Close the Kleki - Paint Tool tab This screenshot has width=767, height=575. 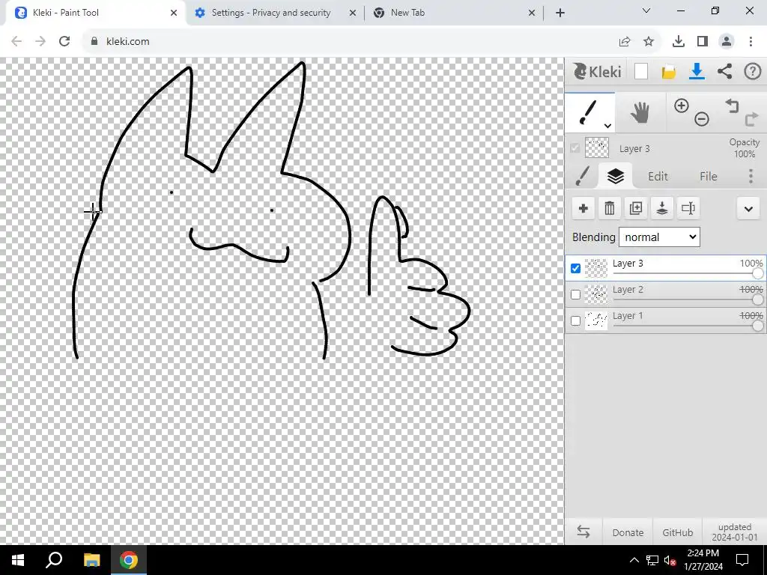pyautogui.click(x=174, y=13)
